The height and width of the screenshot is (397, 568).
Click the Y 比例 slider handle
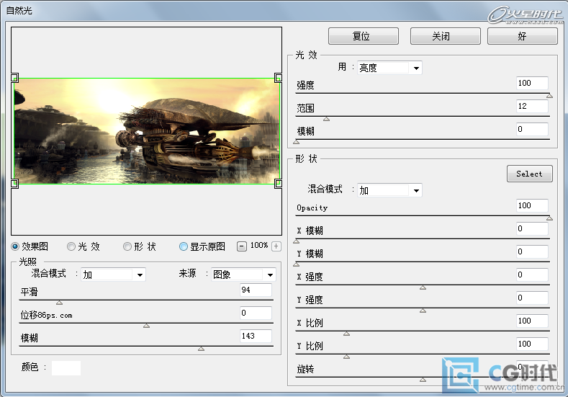coord(347,357)
